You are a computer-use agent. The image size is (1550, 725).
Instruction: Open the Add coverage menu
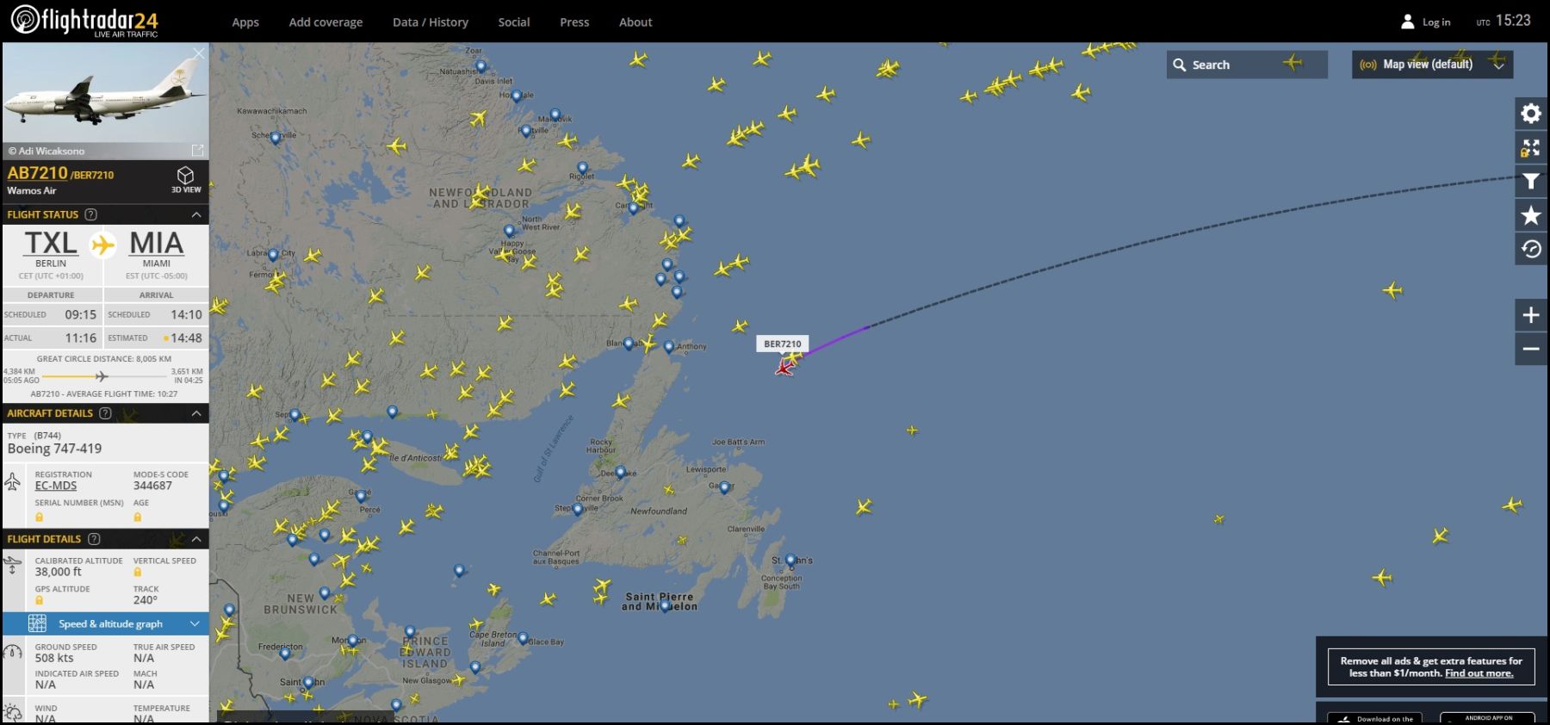click(325, 22)
